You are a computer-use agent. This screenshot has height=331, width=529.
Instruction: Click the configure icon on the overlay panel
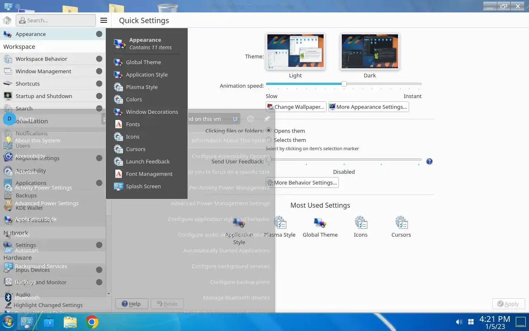[250, 119]
